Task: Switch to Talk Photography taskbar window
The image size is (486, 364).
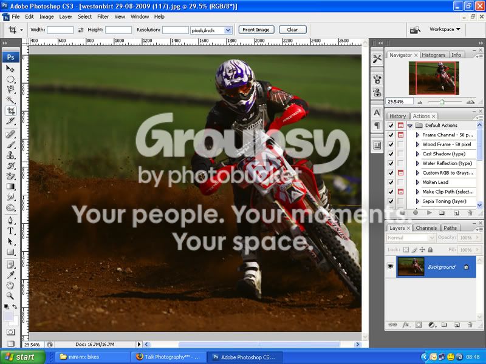Action: coord(168,357)
